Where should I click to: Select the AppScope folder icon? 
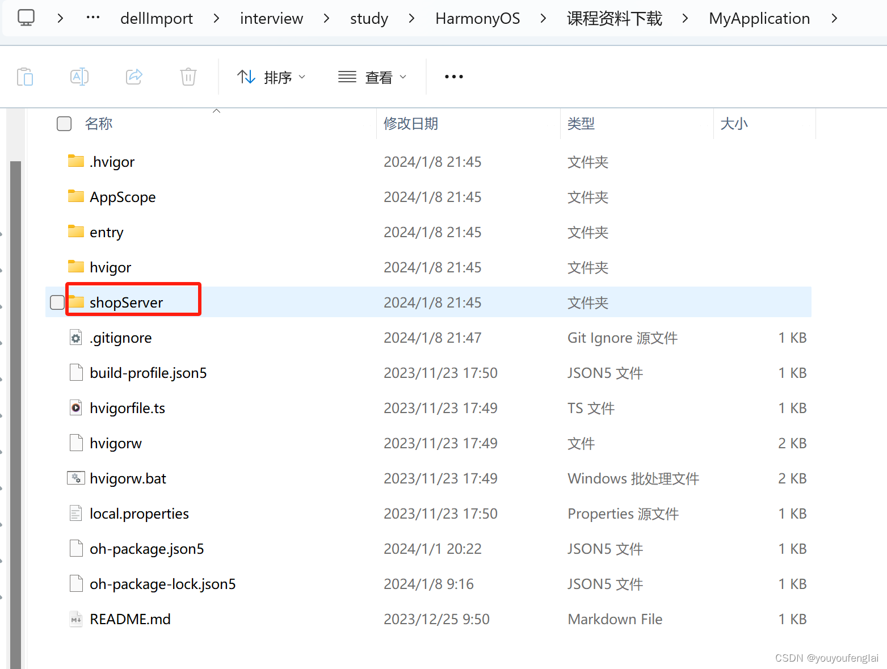pos(76,196)
